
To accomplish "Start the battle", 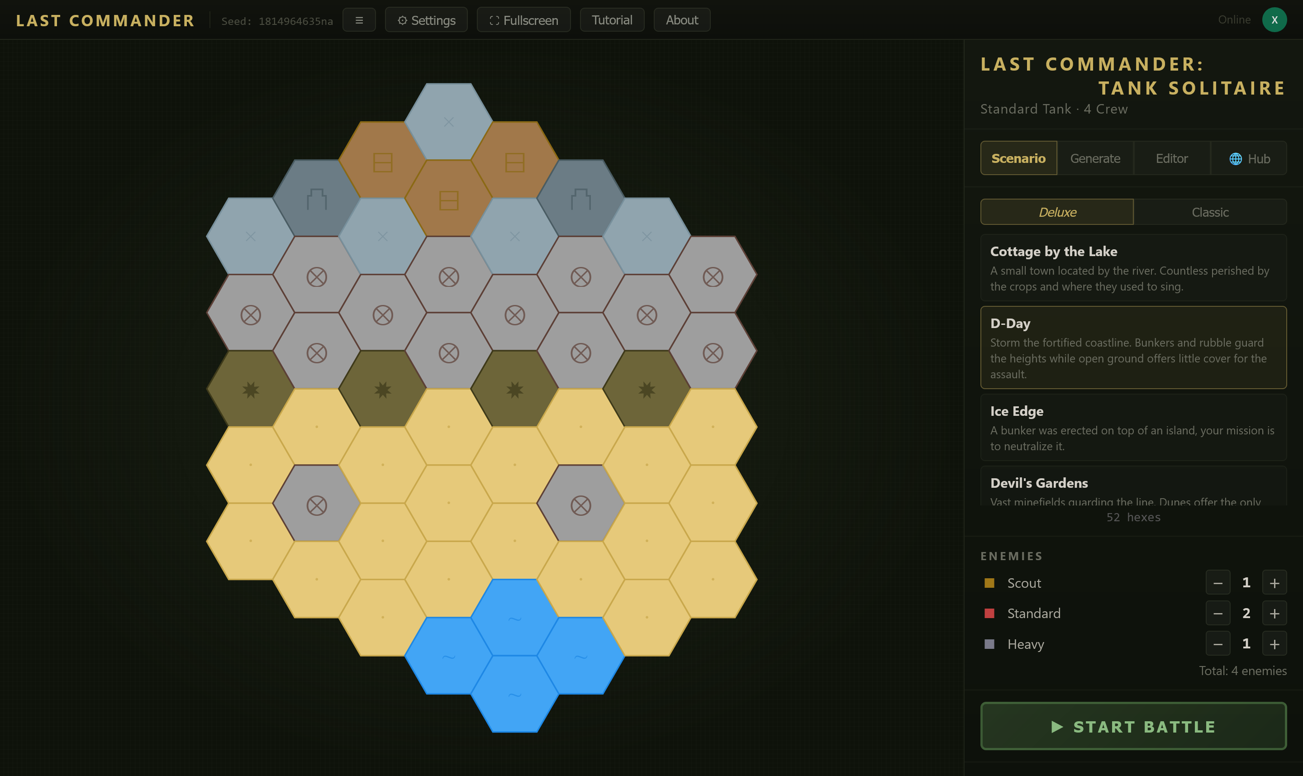I will click(1133, 726).
